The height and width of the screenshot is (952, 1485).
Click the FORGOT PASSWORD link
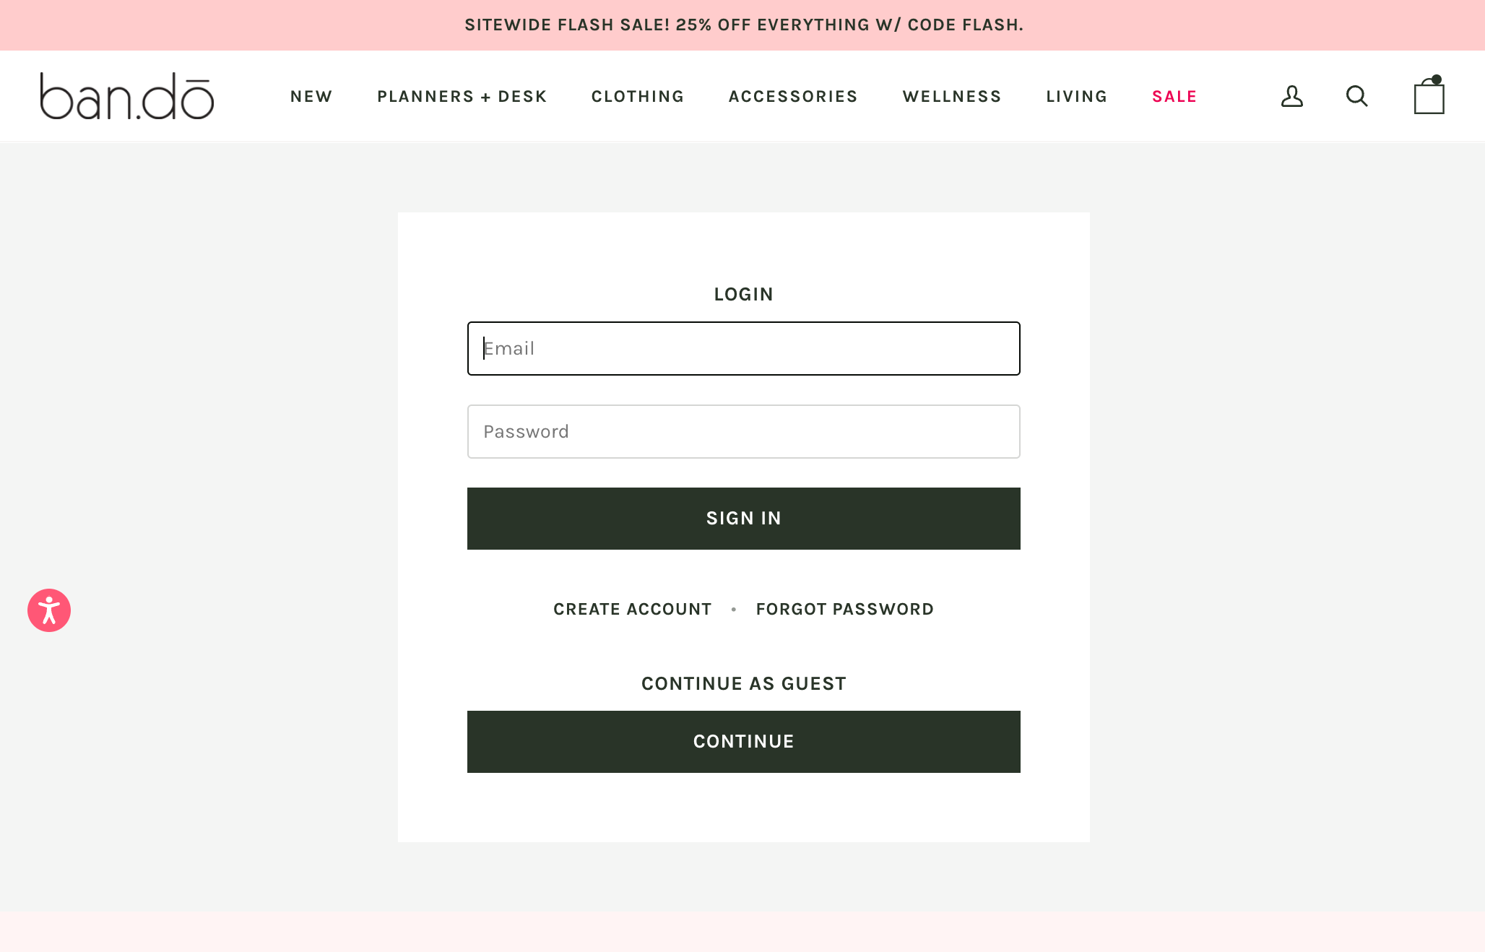(x=845, y=608)
